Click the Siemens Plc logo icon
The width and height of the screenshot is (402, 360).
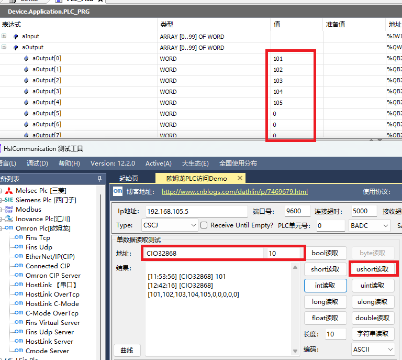[x=9, y=200]
